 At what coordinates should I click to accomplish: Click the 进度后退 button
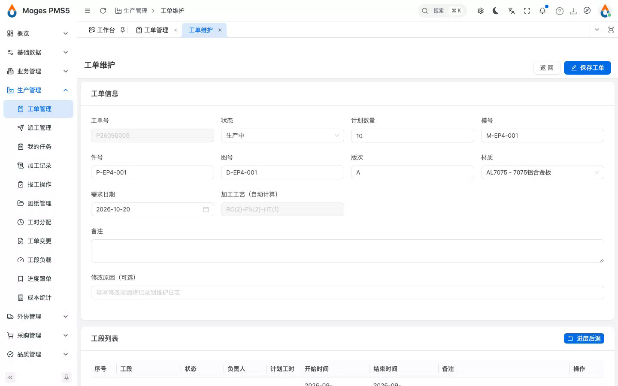pyautogui.click(x=584, y=338)
